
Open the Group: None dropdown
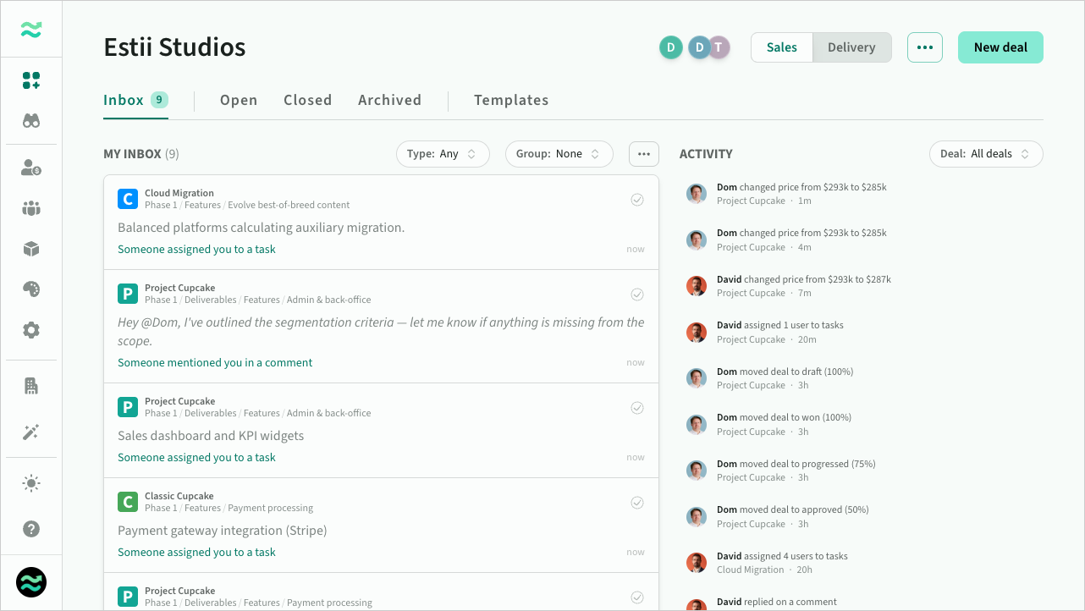[559, 154]
